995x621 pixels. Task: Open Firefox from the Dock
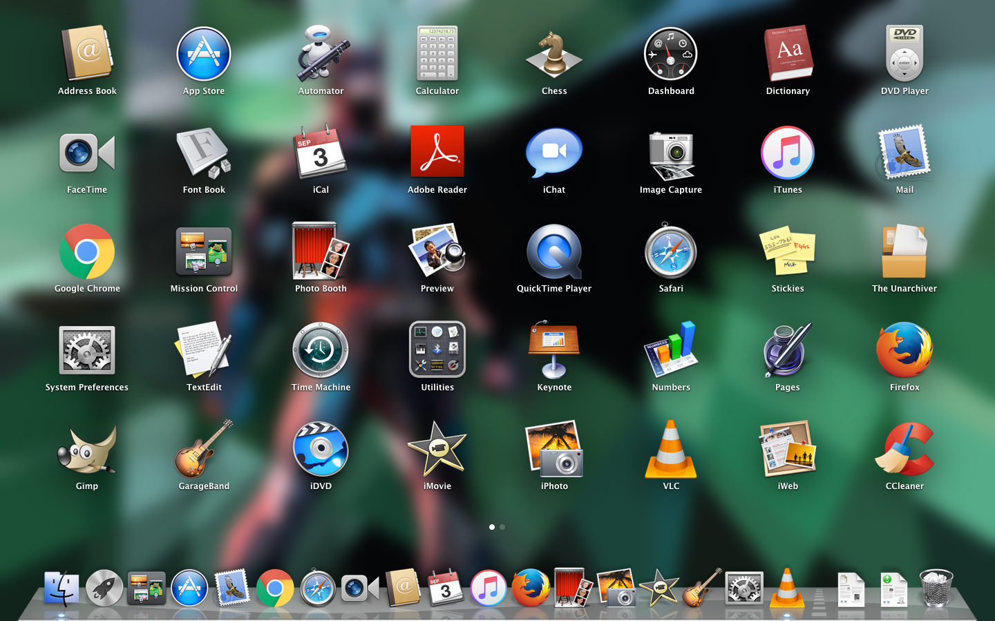(531, 589)
